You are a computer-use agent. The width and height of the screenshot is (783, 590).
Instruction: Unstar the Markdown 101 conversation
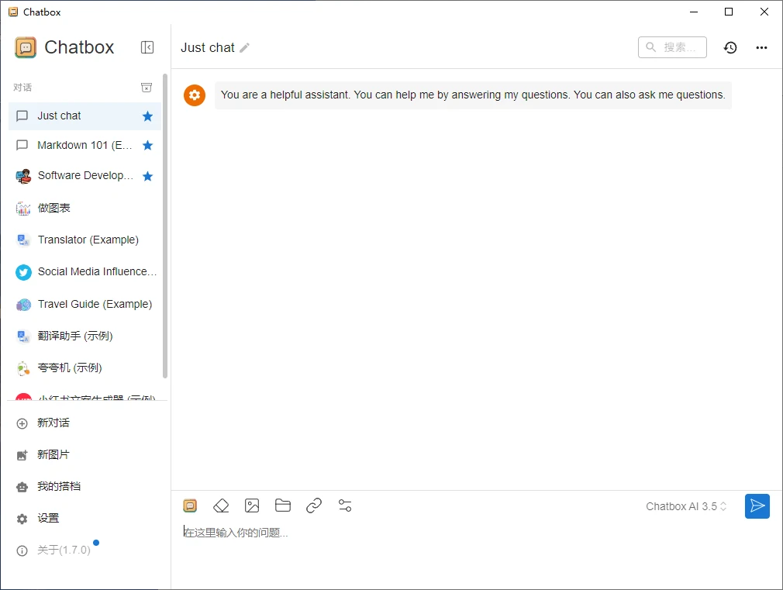point(147,146)
